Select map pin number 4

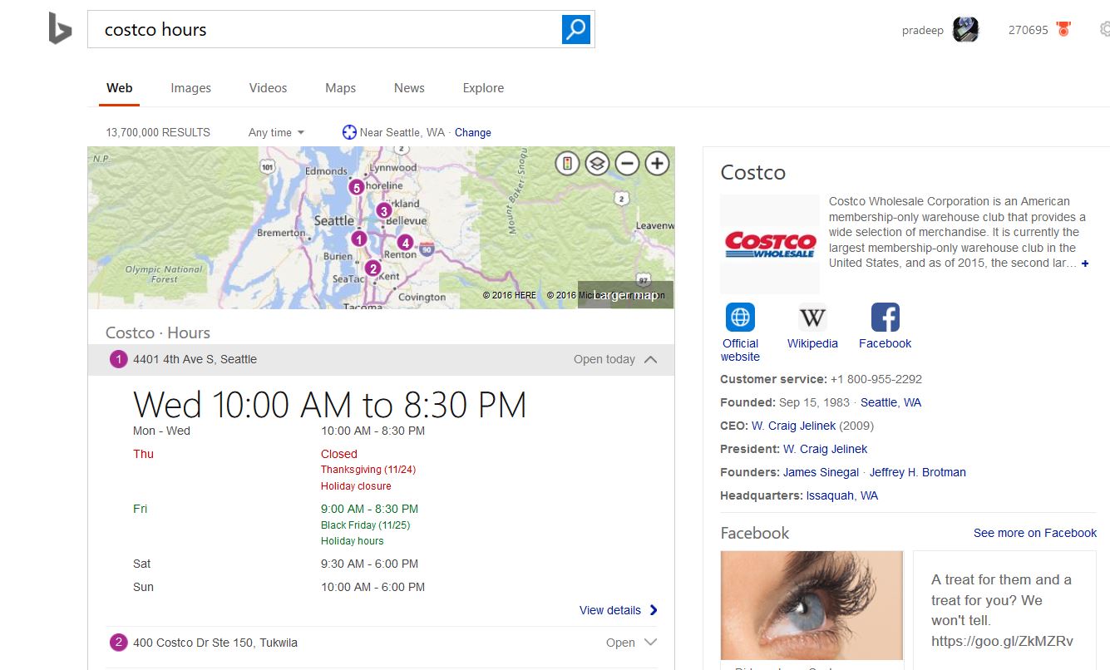click(x=405, y=243)
